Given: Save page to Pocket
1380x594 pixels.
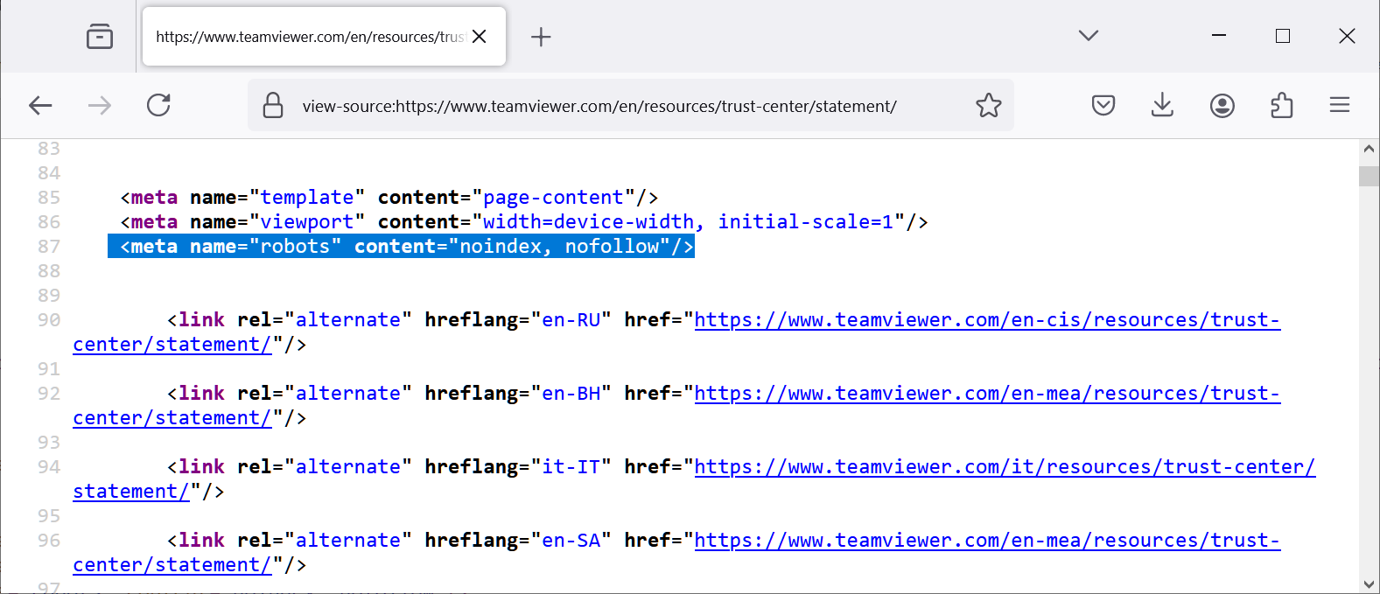Looking at the screenshot, I should pos(1103,106).
